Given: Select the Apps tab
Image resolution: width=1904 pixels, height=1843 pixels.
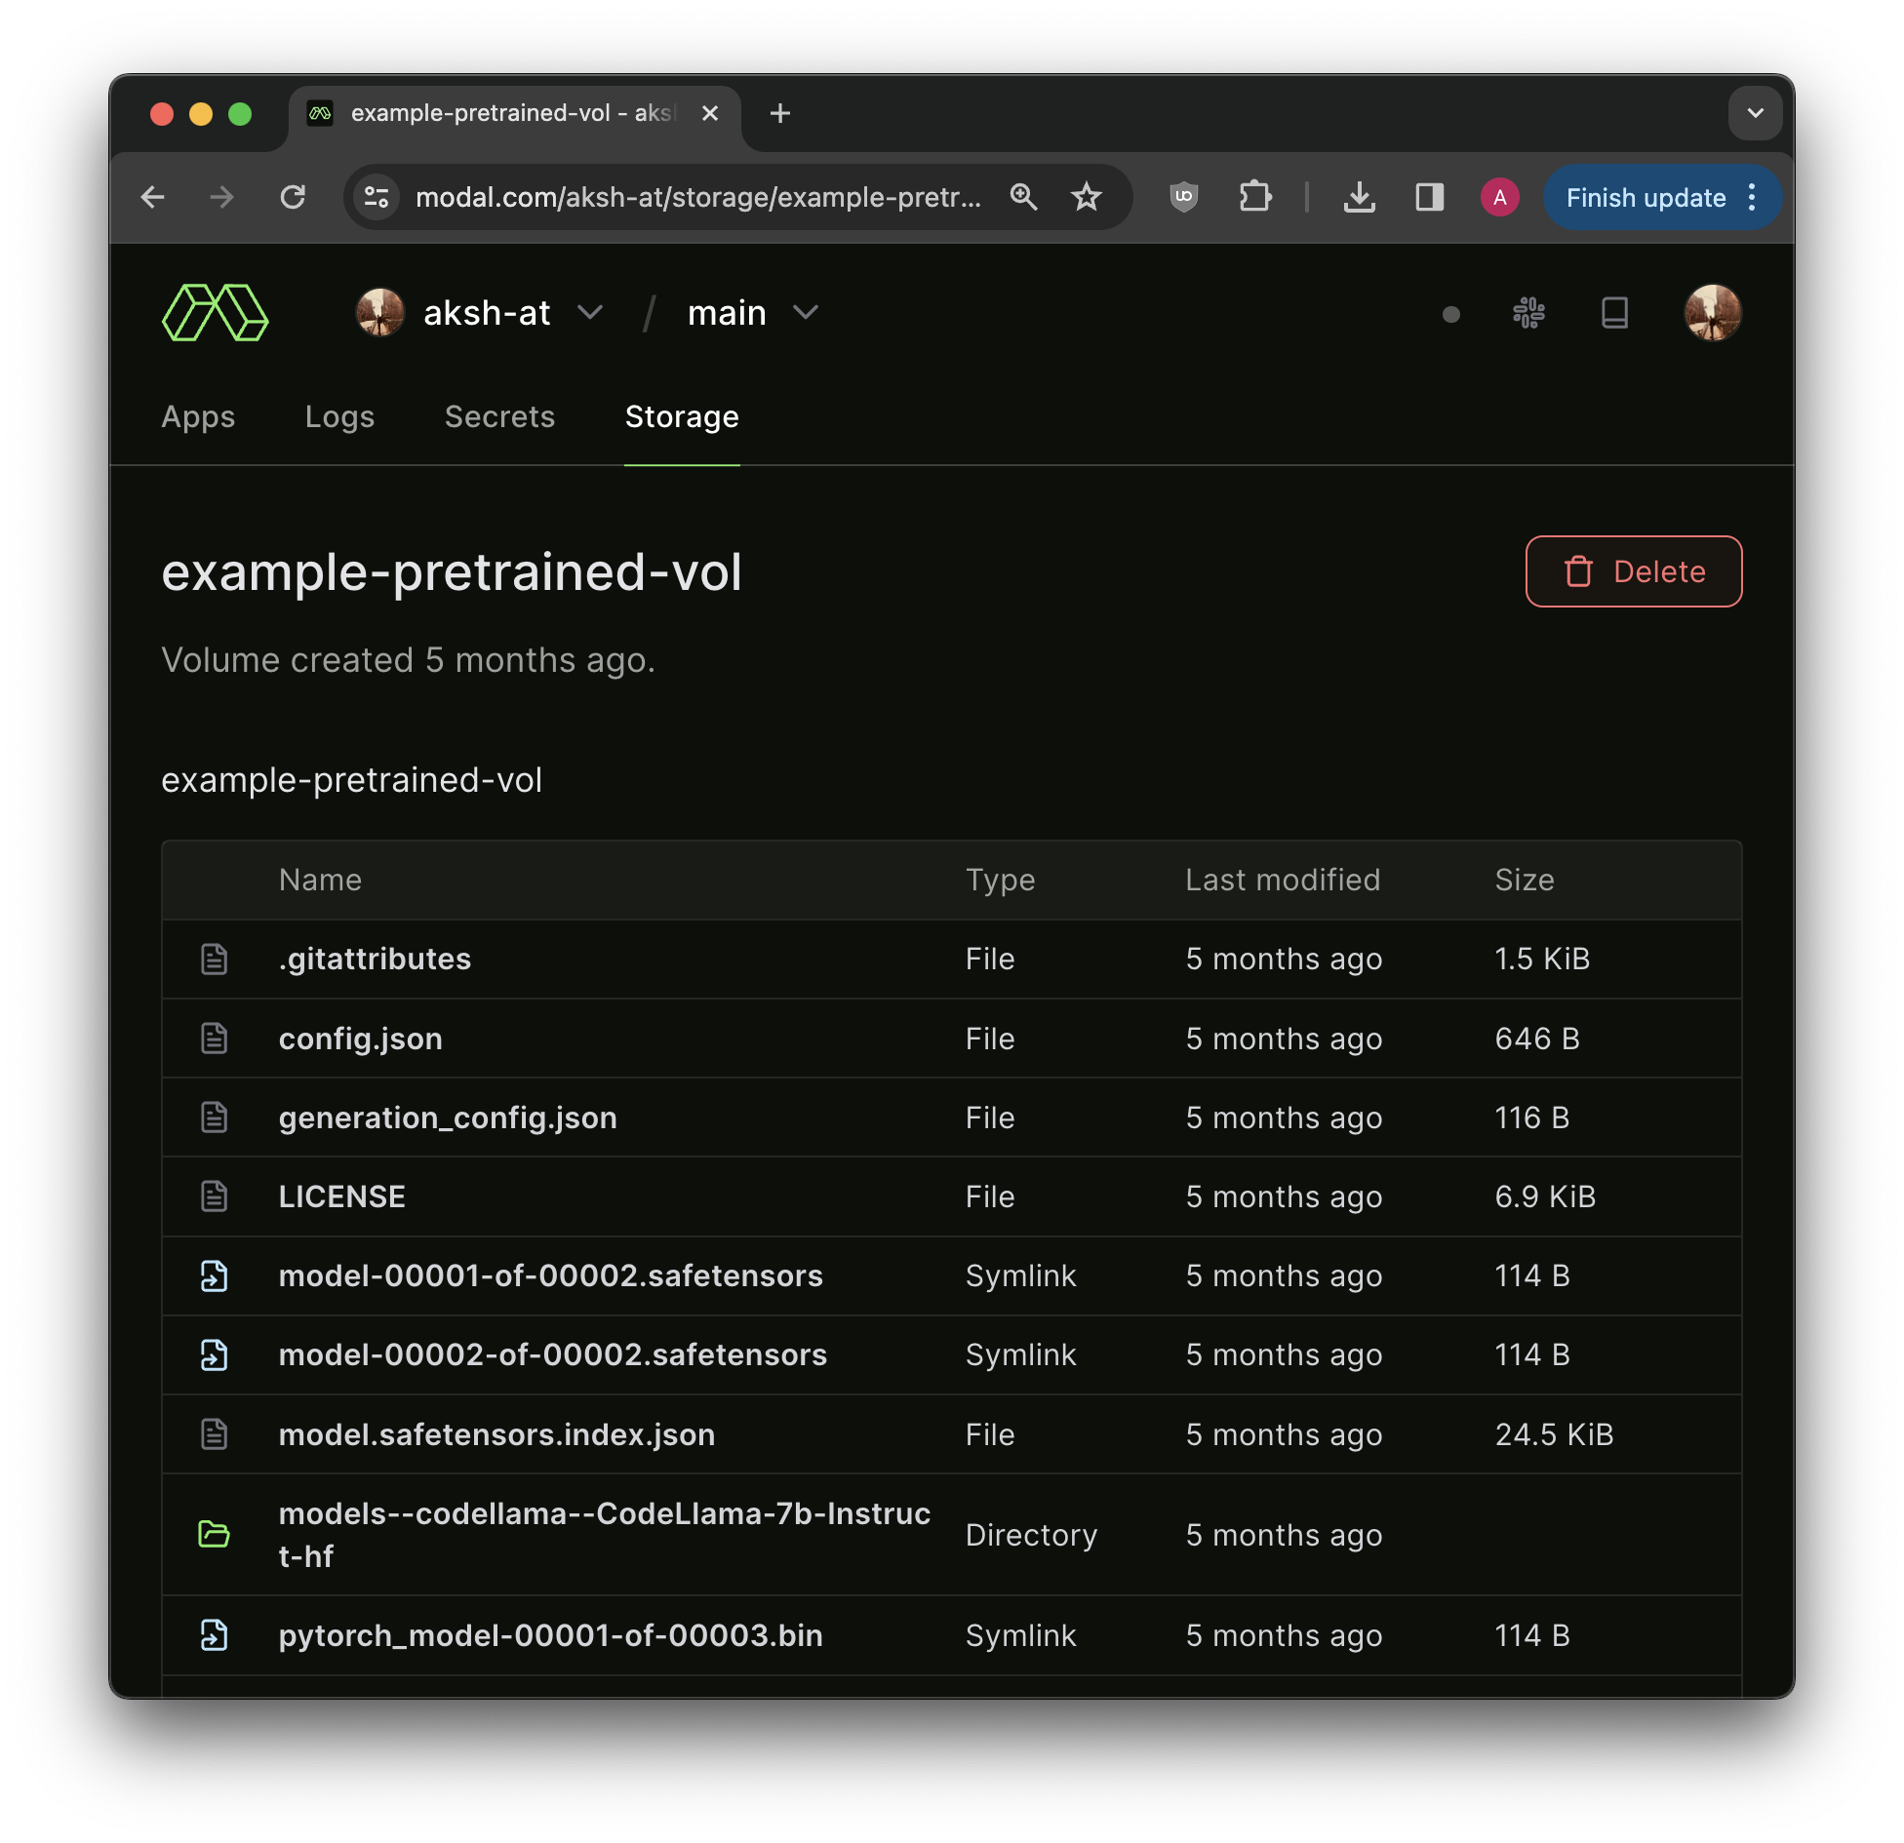Looking at the screenshot, I should [197, 414].
